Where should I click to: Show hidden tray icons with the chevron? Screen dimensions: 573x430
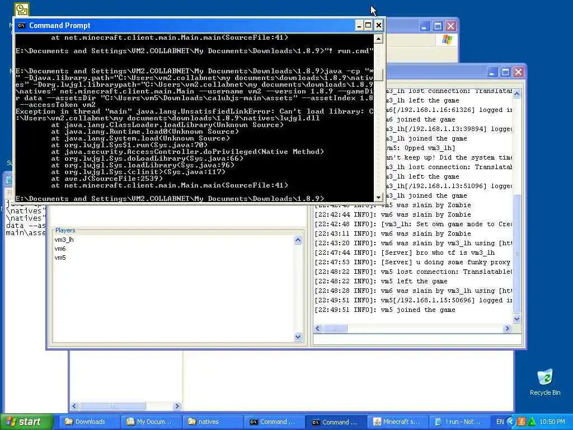pyautogui.click(x=511, y=422)
